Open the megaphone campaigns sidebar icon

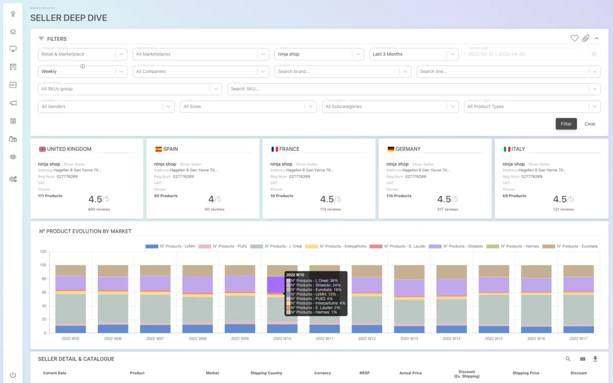[13, 103]
